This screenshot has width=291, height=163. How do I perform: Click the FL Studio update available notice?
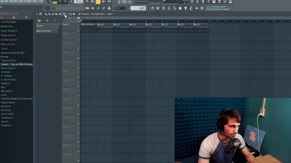tap(218, 8)
